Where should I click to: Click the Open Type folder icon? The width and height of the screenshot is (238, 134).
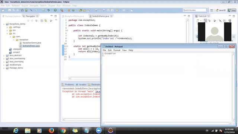[x=81, y=10]
